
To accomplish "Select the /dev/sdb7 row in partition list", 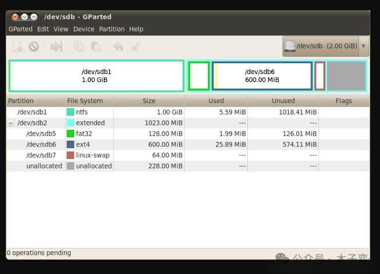I will [x=188, y=155].
